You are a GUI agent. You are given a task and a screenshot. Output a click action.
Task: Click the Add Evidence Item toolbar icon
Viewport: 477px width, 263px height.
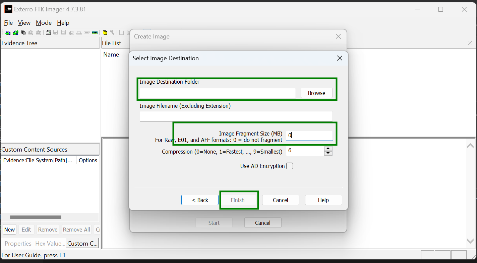click(x=8, y=32)
